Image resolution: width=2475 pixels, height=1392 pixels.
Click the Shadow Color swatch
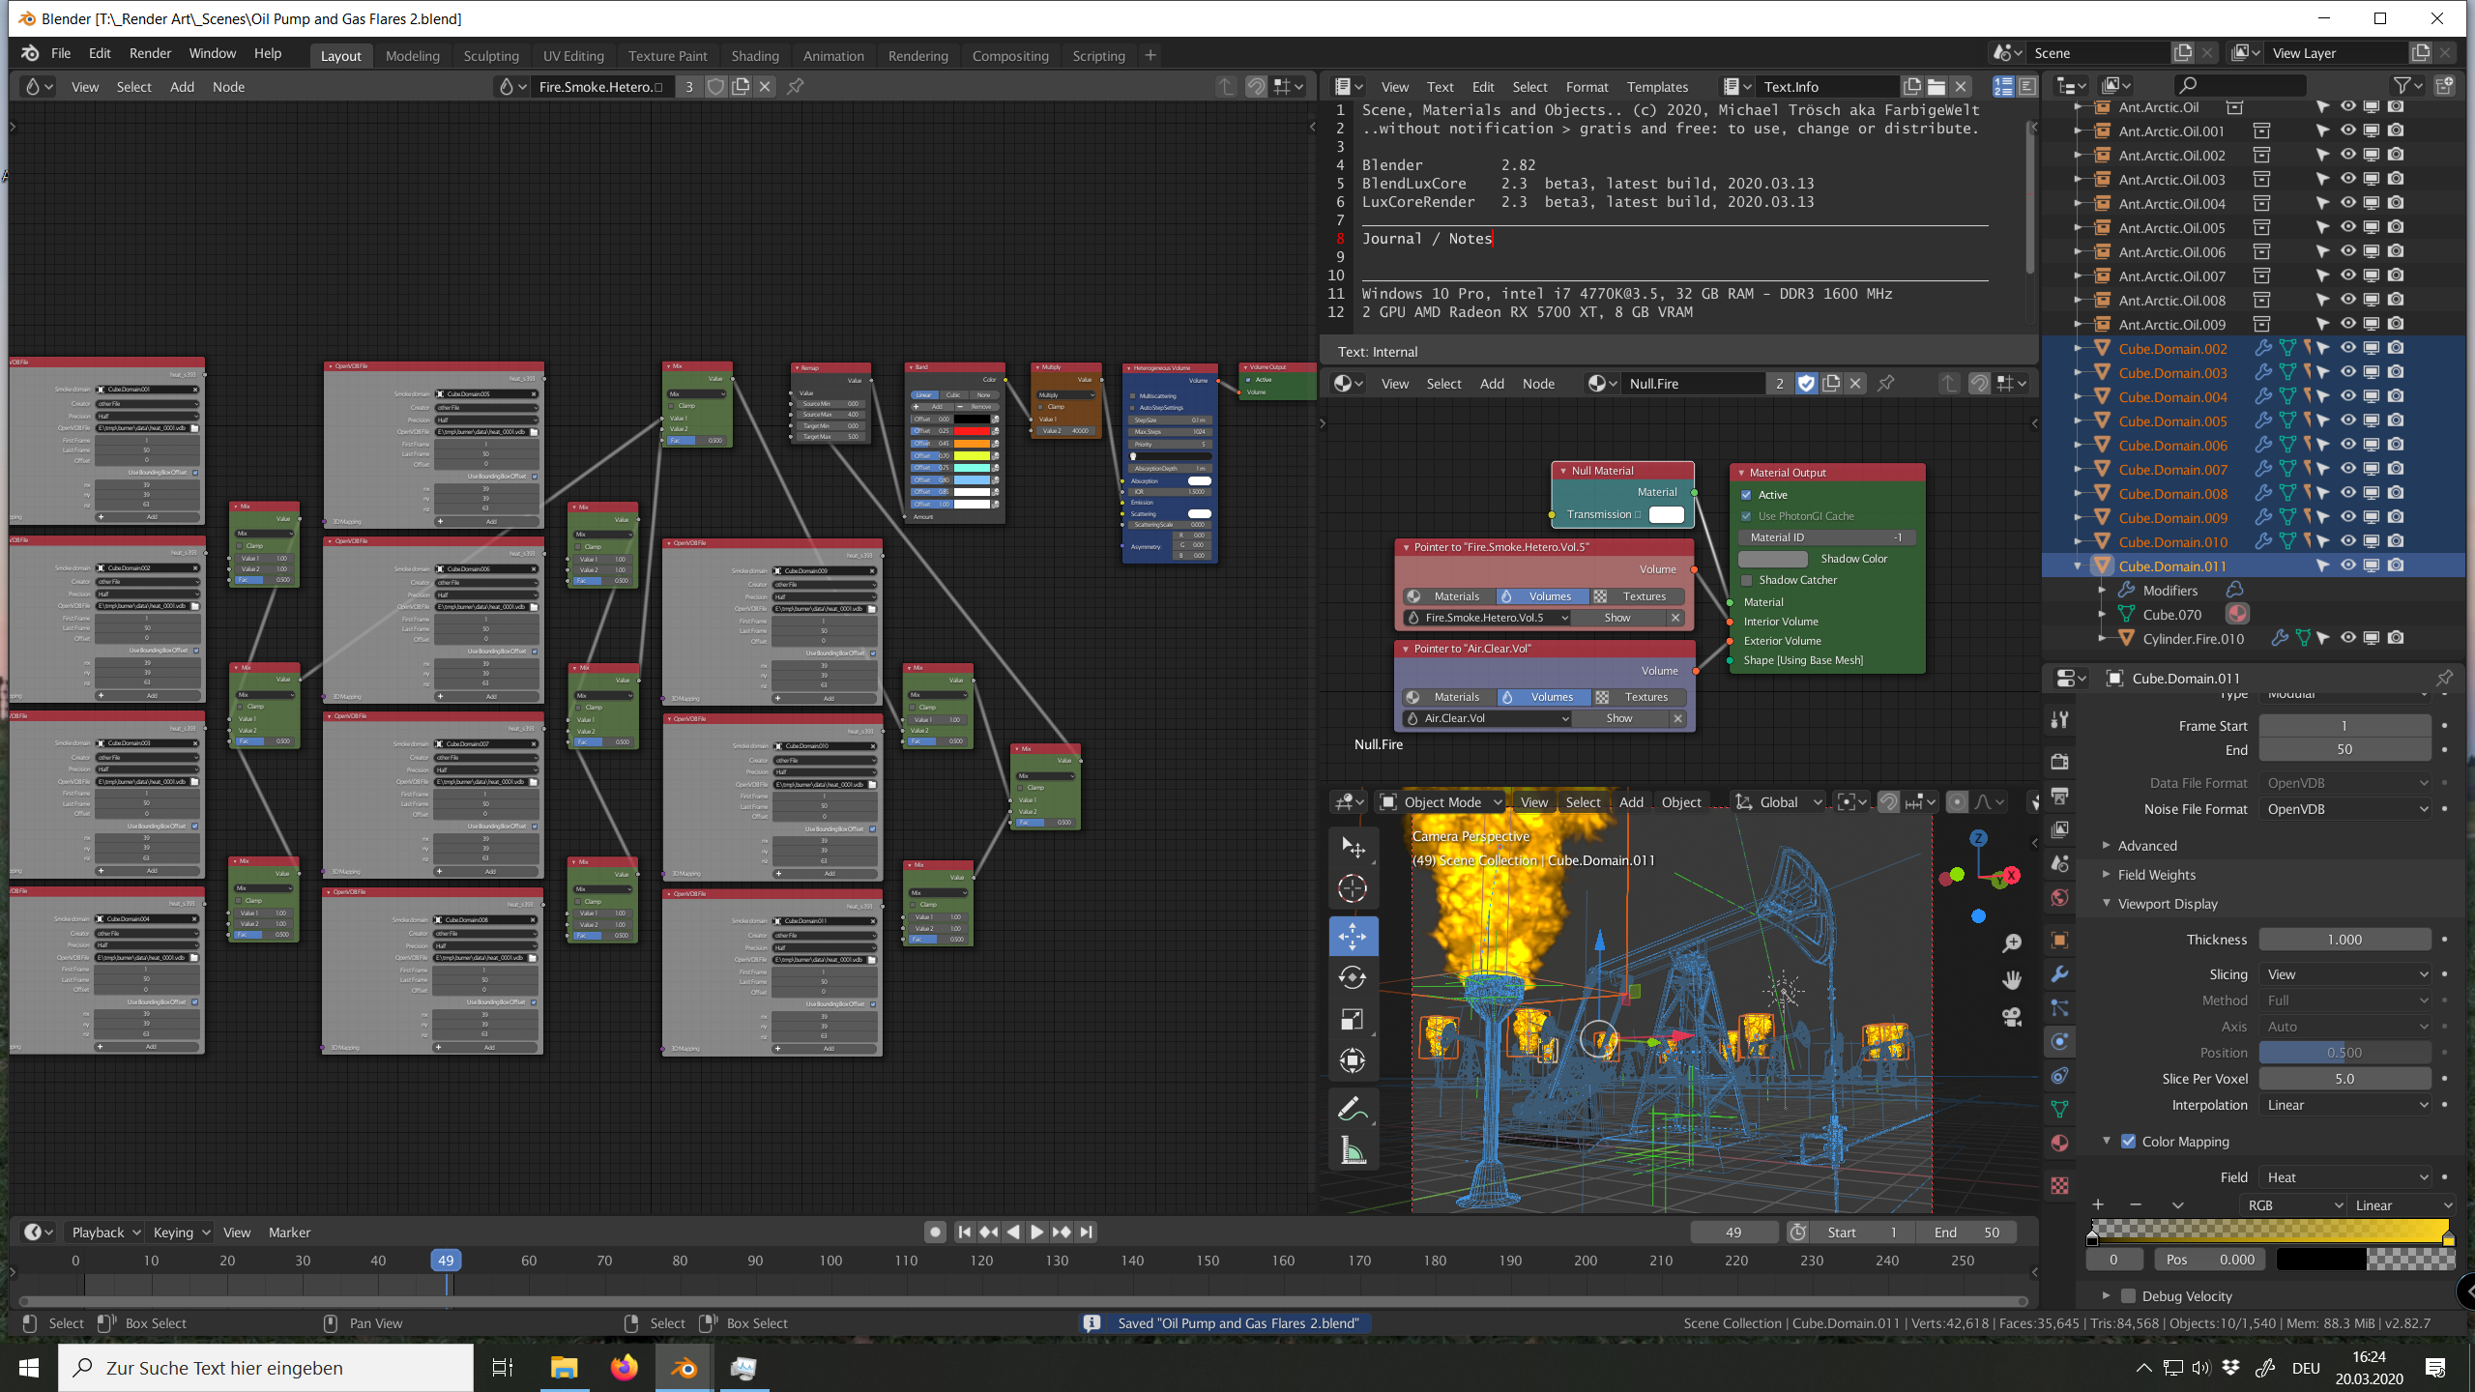[1772, 559]
